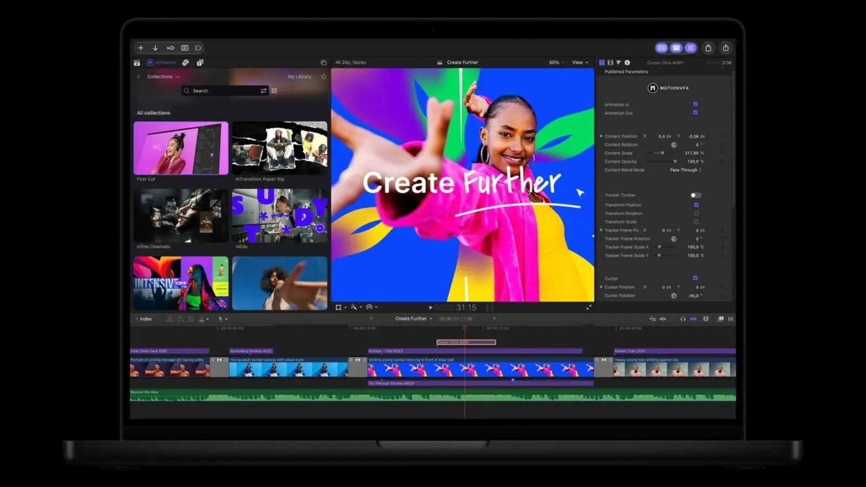Image resolution: width=866 pixels, height=487 pixels.
Task: Open the 50% viewer zoom dropdown
Action: [556, 63]
